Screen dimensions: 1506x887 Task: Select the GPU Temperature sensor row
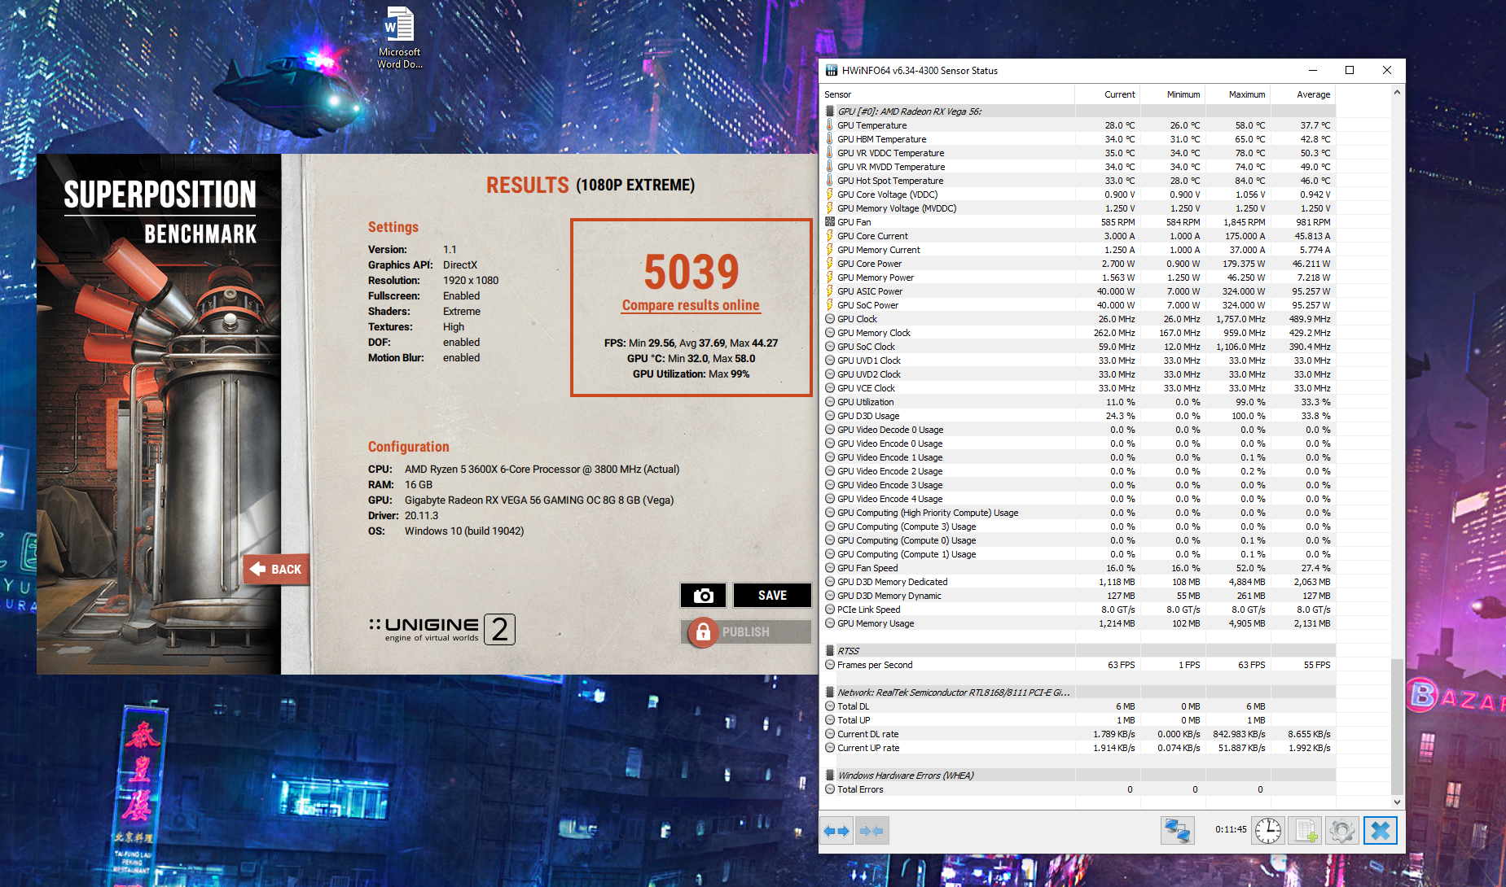point(1078,125)
